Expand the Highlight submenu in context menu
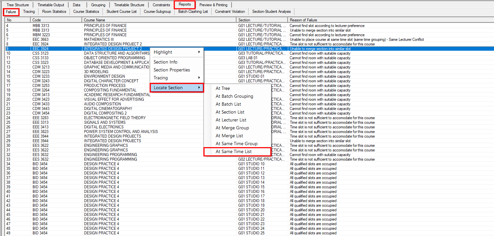The height and width of the screenshot is (236, 494). pyautogui.click(x=177, y=52)
